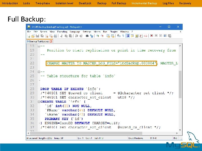
Task: Open the File menu
Action: click(x=29, y=32)
